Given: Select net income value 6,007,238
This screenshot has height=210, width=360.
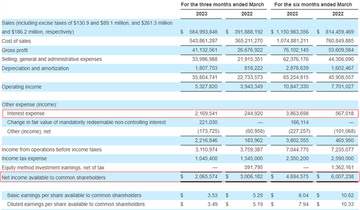Looking at the screenshot, I should (x=343, y=177).
